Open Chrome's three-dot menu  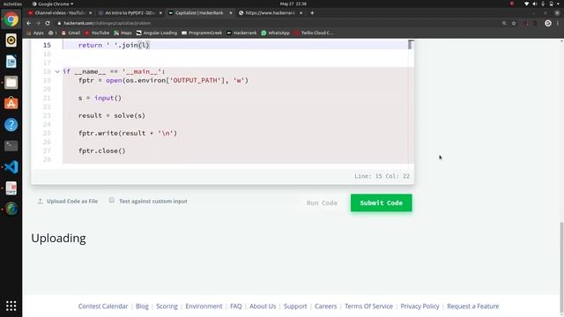558,23
